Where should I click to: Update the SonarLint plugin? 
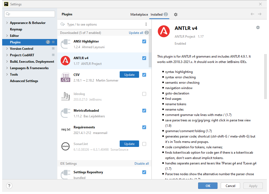point(129,144)
